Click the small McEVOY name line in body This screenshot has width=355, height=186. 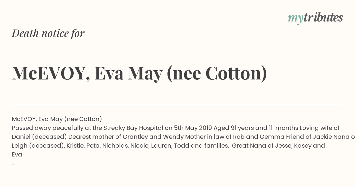(x=57, y=119)
